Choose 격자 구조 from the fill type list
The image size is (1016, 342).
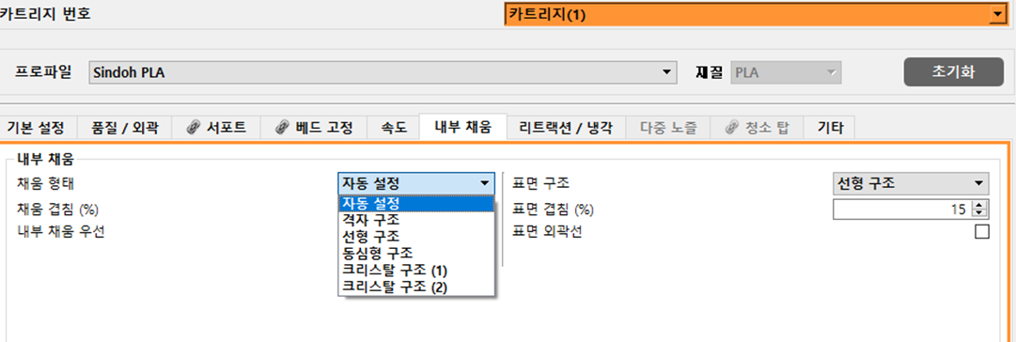[x=416, y=220]
